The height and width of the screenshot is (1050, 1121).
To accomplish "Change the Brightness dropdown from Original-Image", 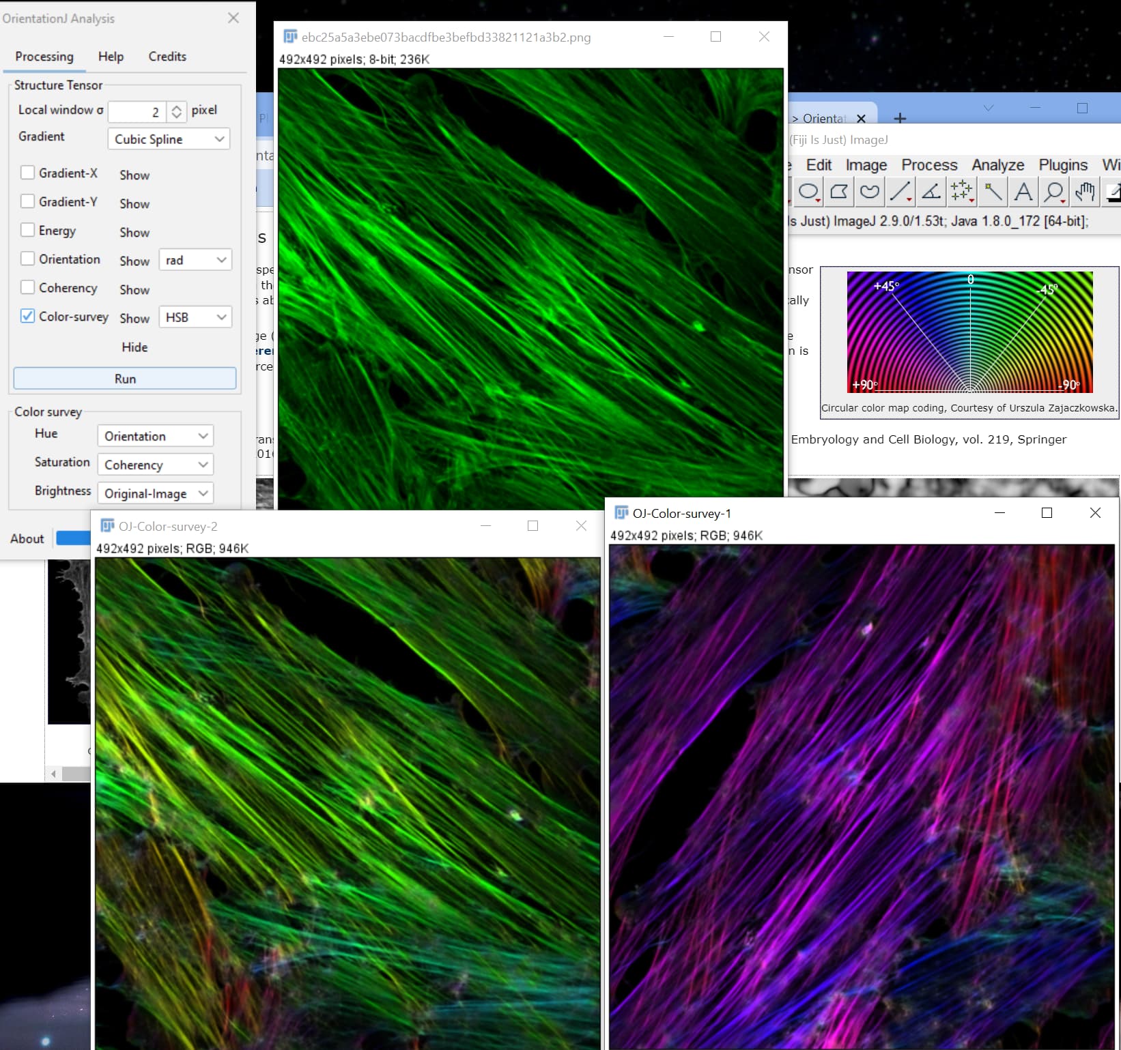I will (155, 493).
